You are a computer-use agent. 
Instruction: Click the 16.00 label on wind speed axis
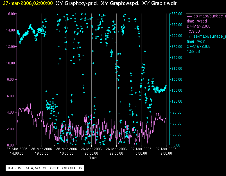click(x=10, y=14)
